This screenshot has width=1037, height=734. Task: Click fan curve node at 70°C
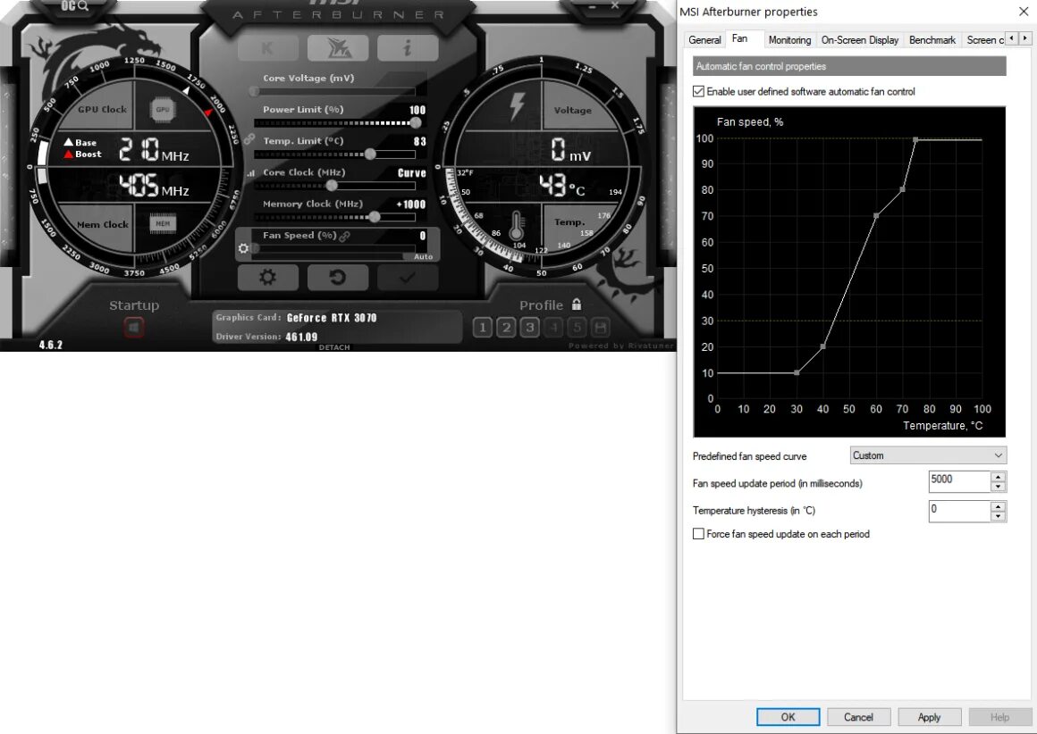[x=902, y=189]
